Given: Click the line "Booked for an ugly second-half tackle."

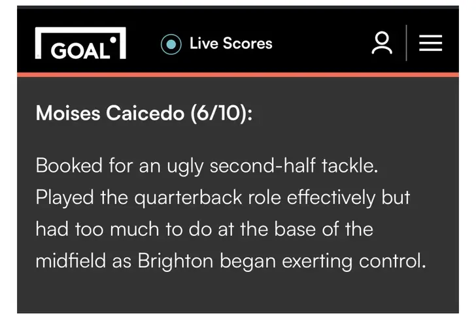Looking at the screenshot, I should tap(207, 165).
